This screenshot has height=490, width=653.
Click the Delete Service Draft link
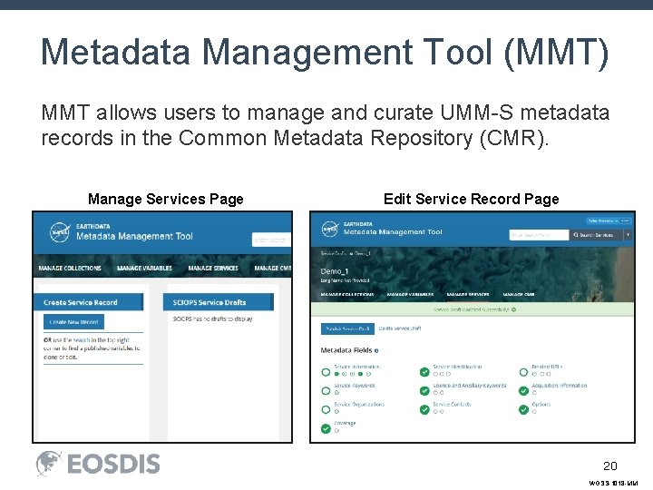[x=400, y=328]
